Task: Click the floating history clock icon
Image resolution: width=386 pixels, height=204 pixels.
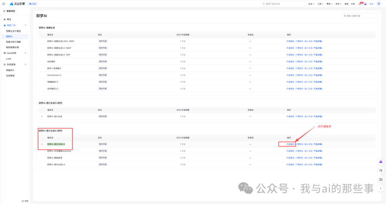Action: click(381, 170)
